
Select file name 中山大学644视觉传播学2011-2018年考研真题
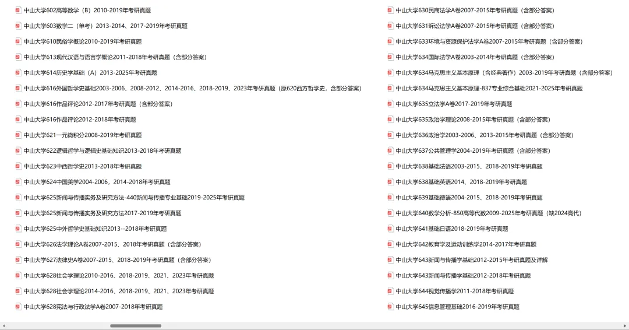455,291
